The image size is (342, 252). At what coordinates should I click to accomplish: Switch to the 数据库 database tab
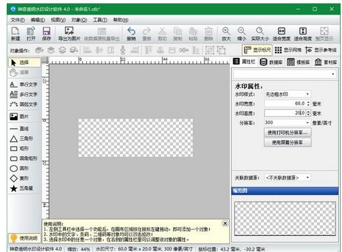point(271,62)
